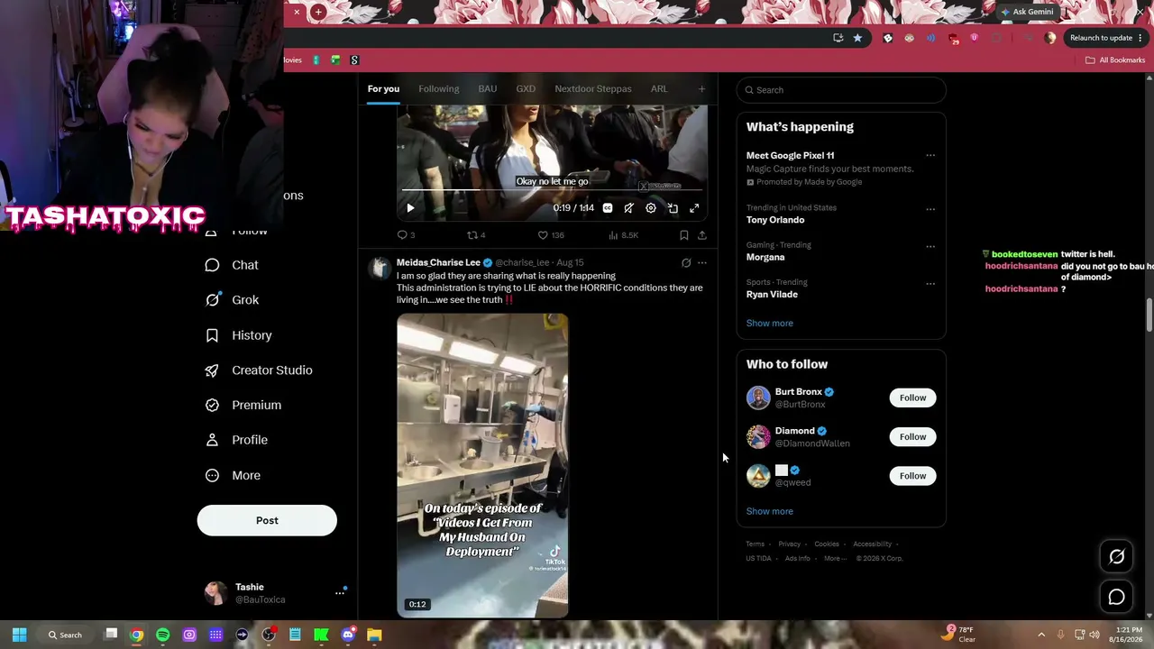Viewport: 1154px width, 649px height.
Task: Toggle bookmark star in address bar
Action: click(857, 38)
